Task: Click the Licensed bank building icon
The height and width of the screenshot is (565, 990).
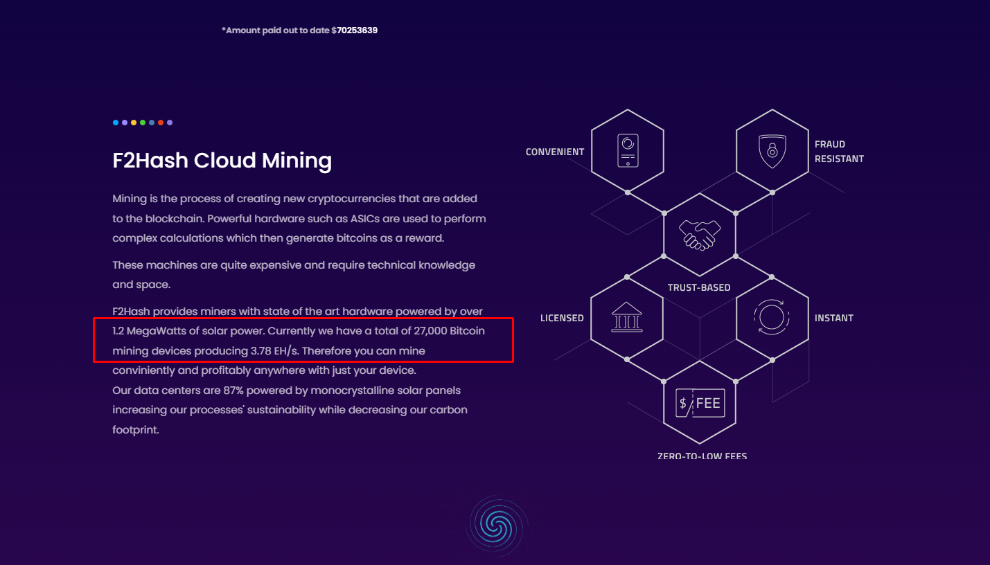Action: [x=627, y=319]
